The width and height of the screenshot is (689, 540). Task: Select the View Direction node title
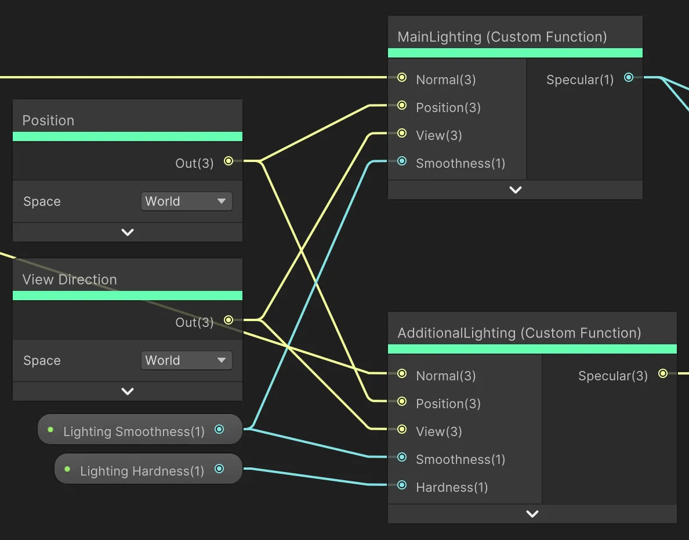pos(70,279)
